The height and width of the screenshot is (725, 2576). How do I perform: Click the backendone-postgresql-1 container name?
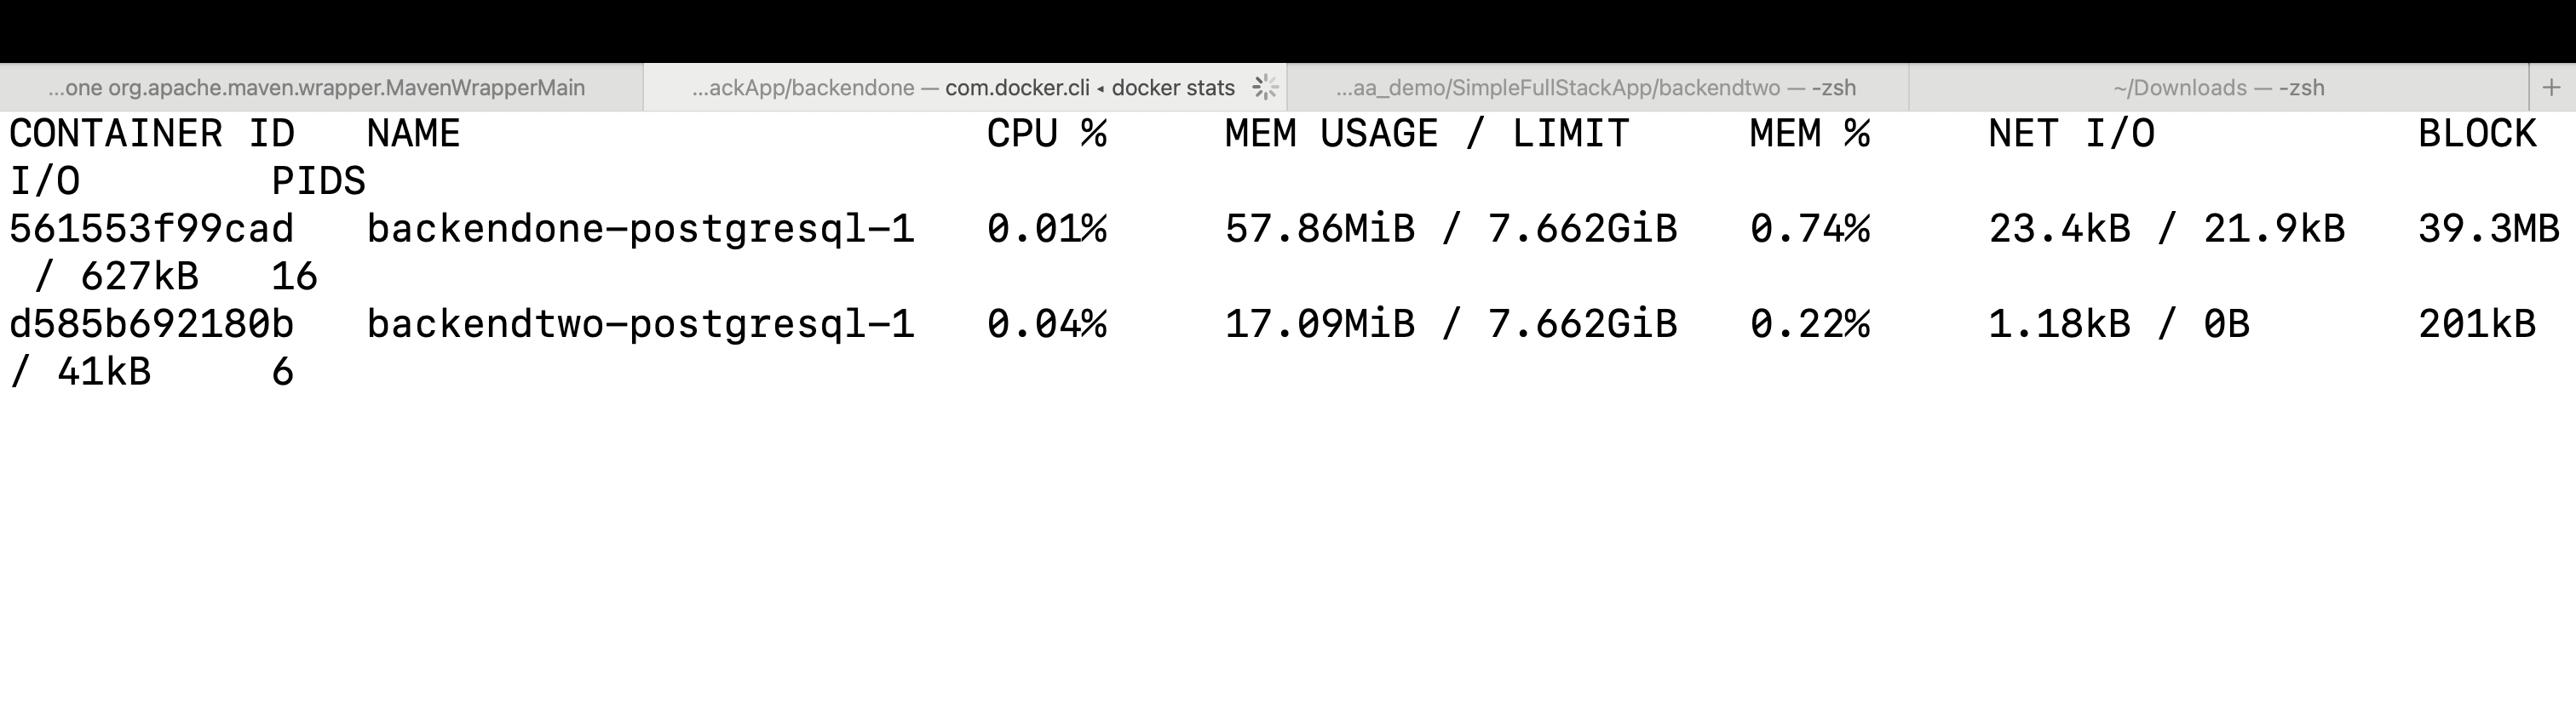point(641,229)
